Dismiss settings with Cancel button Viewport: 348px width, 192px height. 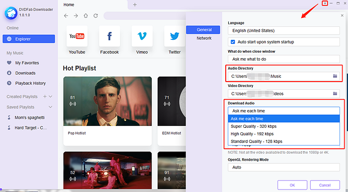pyautogui.click(x=325, y=185)
